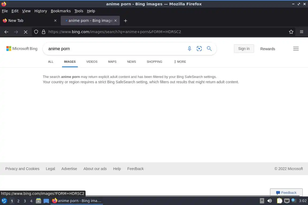Open the Tools menu
This screenshot has height=205, width=308.
point(79,11)
